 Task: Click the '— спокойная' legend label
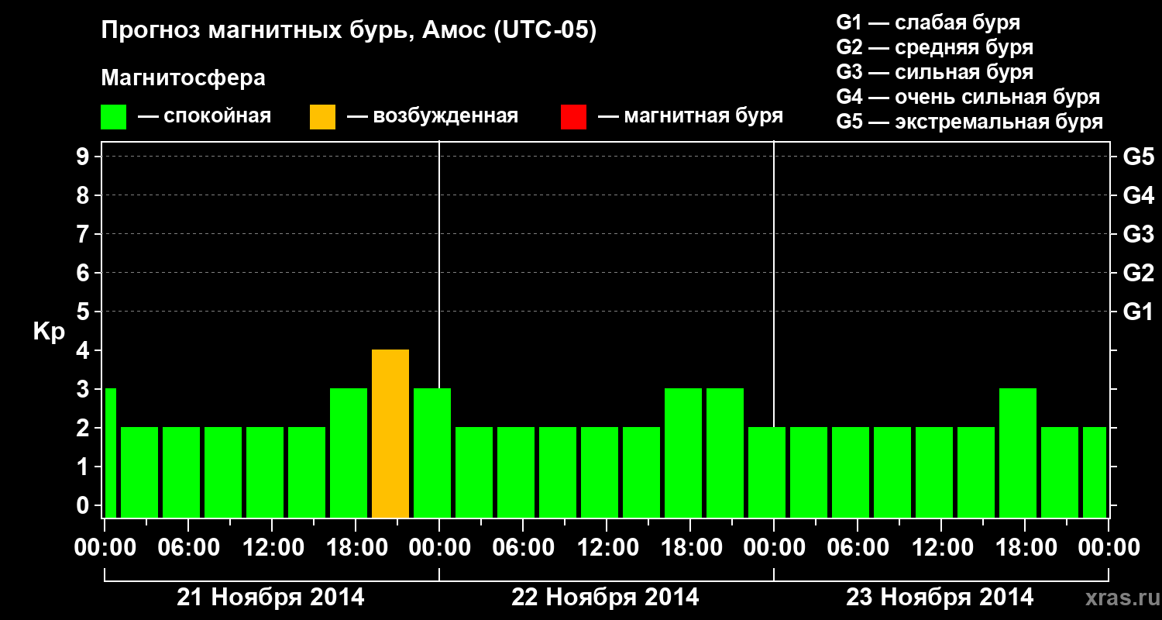point(205,116)
